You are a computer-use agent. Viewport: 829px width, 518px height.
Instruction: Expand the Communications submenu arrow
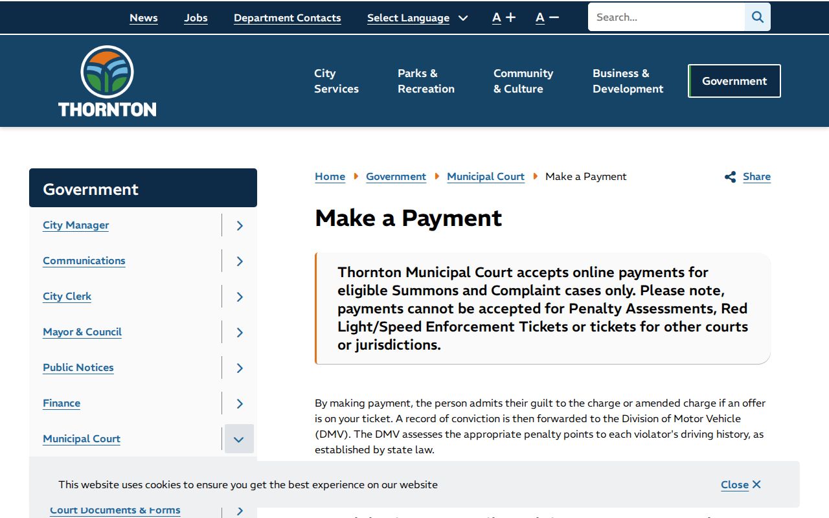[240, 261]
